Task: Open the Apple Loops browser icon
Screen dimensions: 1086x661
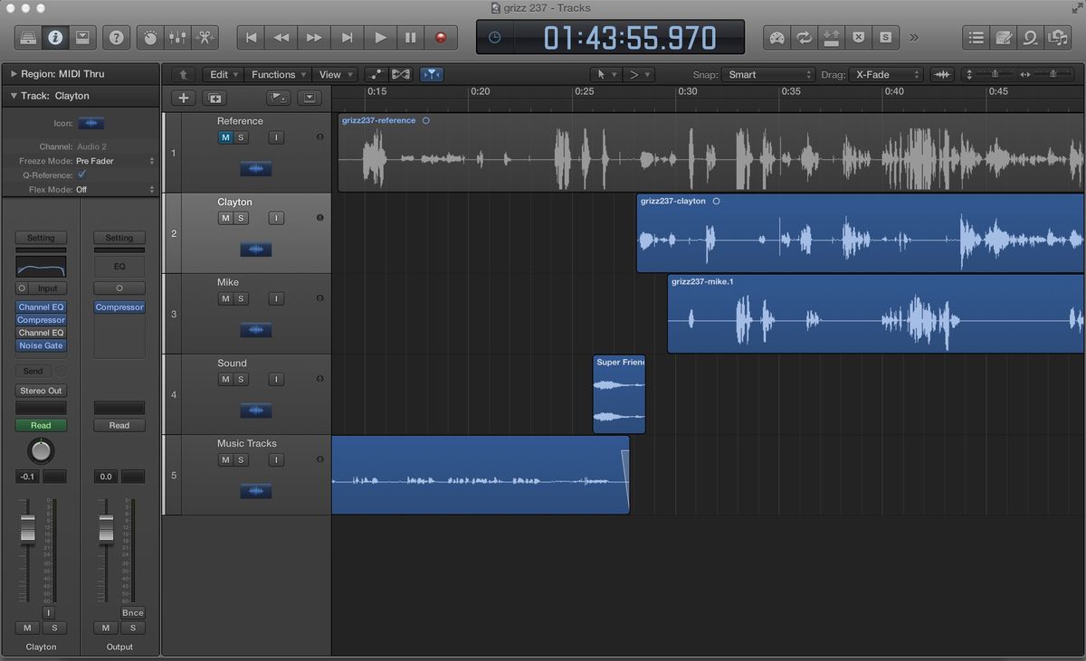Action: click(1030, 39)
